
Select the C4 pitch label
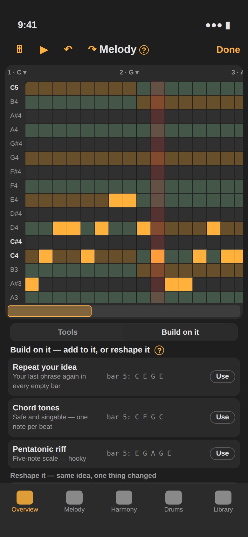14,256
